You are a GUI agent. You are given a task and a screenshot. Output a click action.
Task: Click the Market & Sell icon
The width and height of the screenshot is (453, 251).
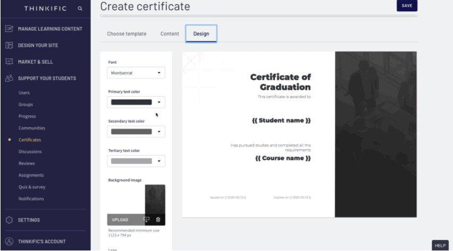9,62
